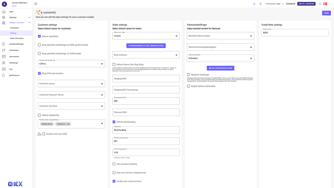Open Forbindelser via the arrows icon
The width and height of the screenshot is (334, 188).
point(4,50)
